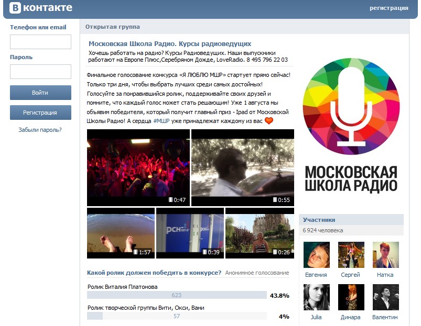Vote for Ролик Виталия Платонова bar with 623
Screen dimensions: 421x326
177,295
